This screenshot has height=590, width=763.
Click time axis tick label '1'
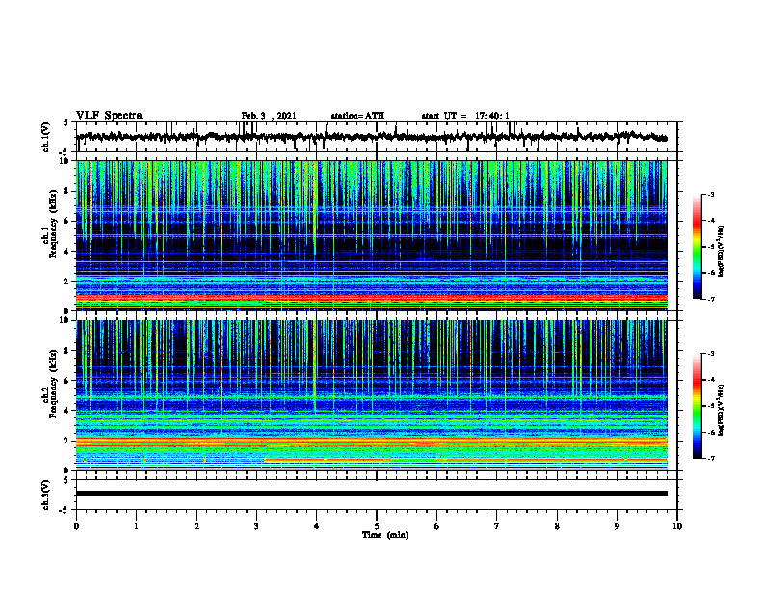pyautogui.click(x=136, y=526)
